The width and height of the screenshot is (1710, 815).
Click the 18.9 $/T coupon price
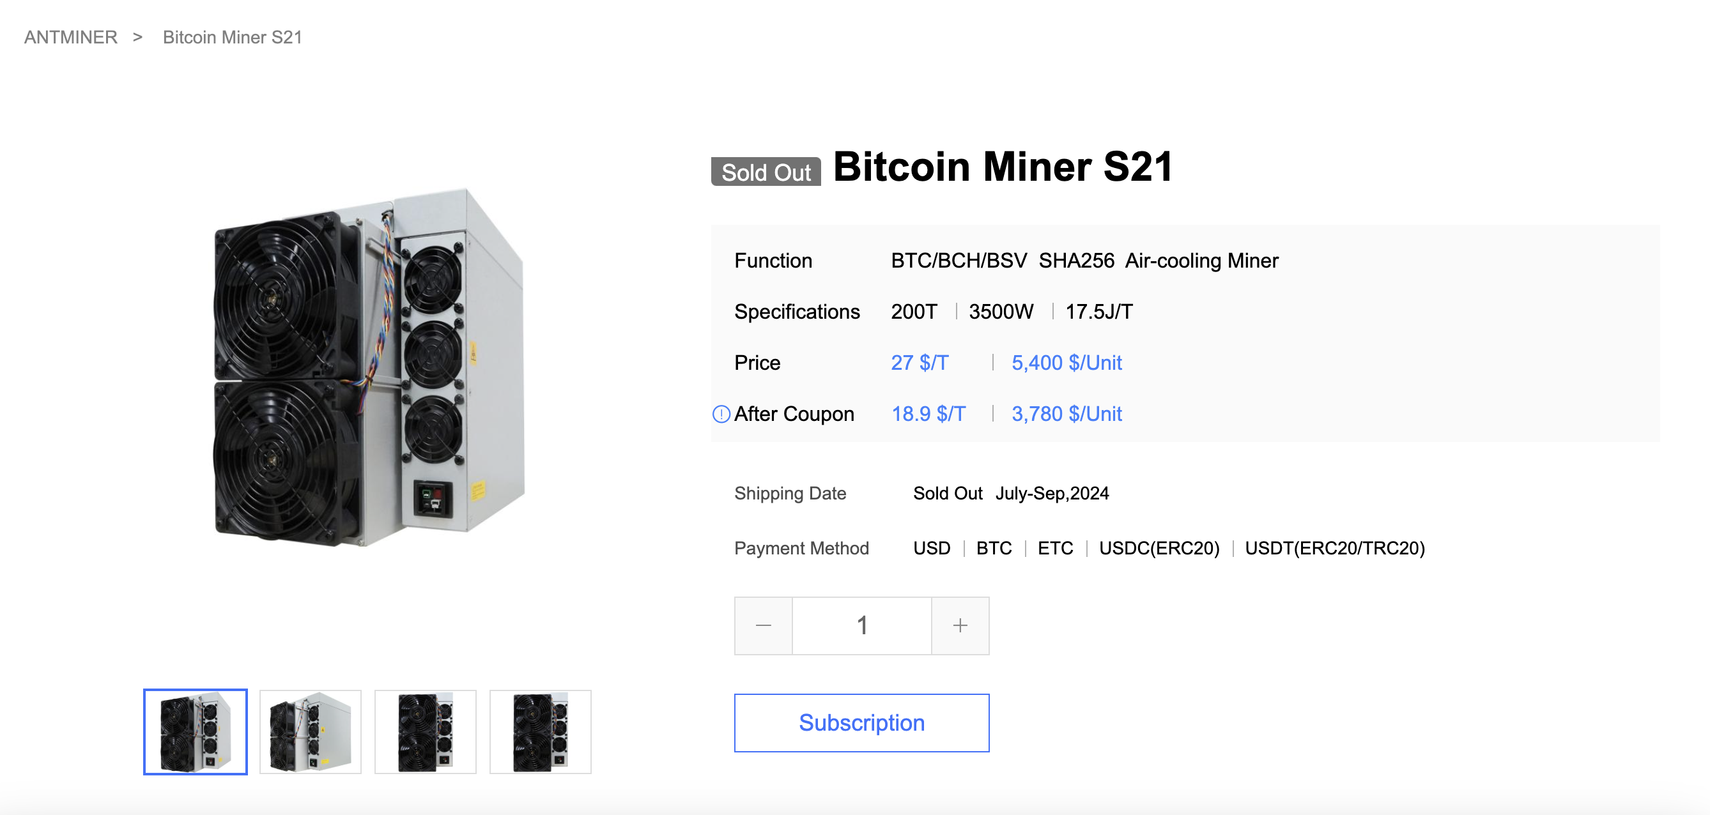pyautogui.click(x=928, y=414)
